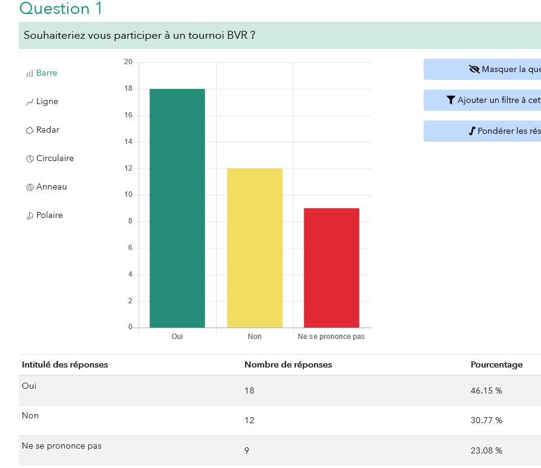The height and width of the screenshot is (468, 541).
Task: Switch chart type to Ligne
Action: pyautogui.click(x=47, y=102)
